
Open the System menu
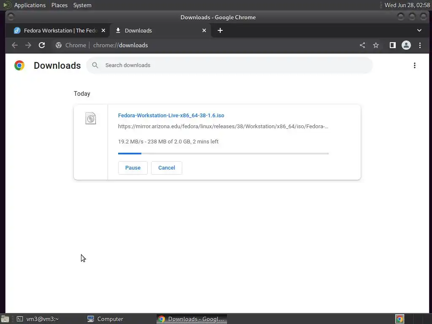pos(82,5)
